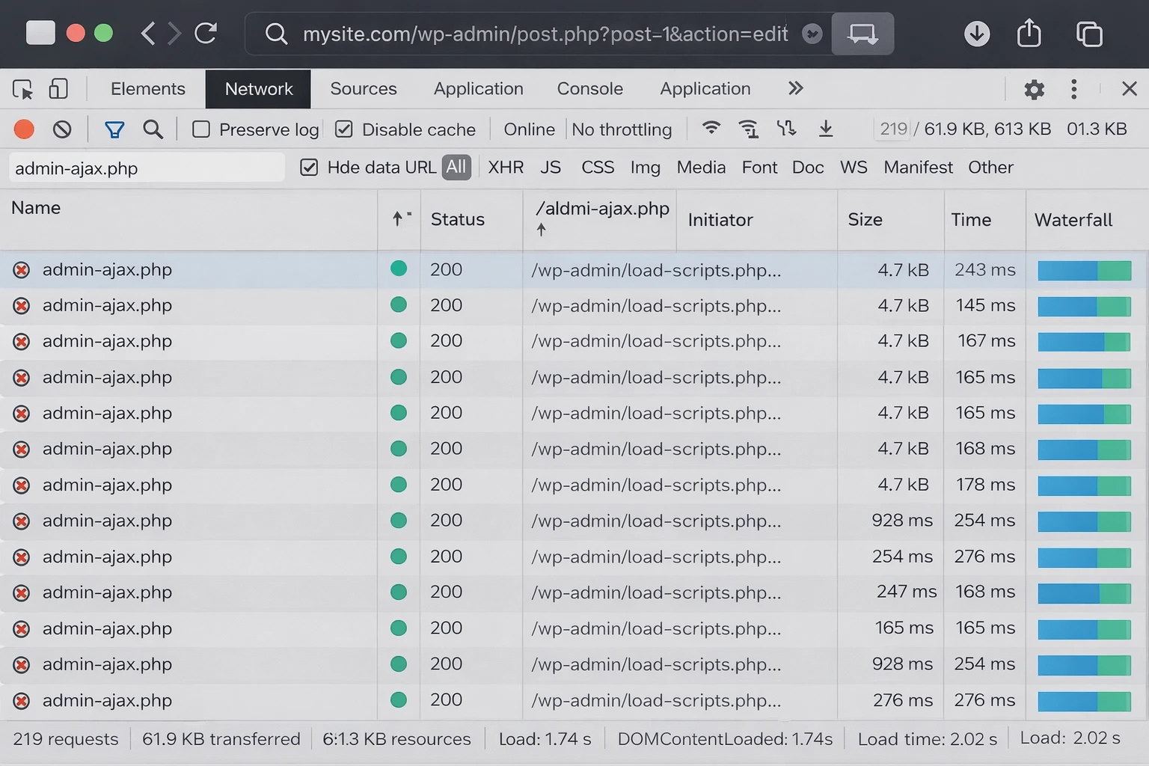
Task: Enable the Preserve log checkbox
Action: pyautogui.click(x=201, y=129)
